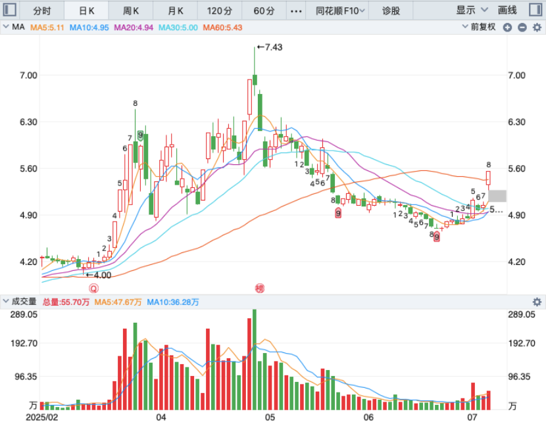Click volume MA5:47.67万 label
Screen dimensions: 546x424
point(118,302)
